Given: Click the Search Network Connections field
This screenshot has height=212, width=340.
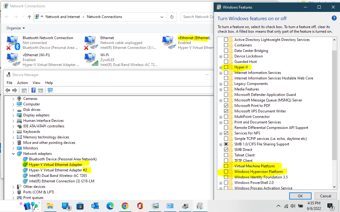Looking at the screenshot, I should (x=197, y=17).
